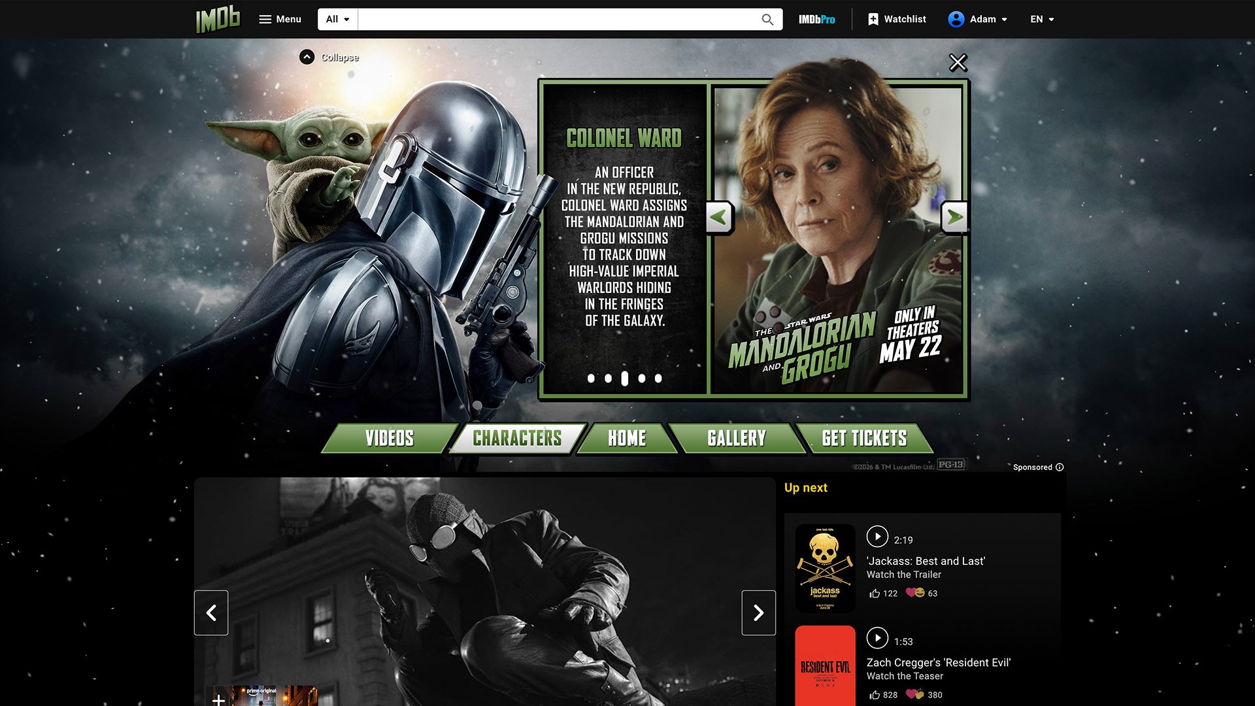This screenshot has width=1255, height=706.
Task: Like the Resident Evil teaser thumbs-up icon
Action: (x=875, y=695)
